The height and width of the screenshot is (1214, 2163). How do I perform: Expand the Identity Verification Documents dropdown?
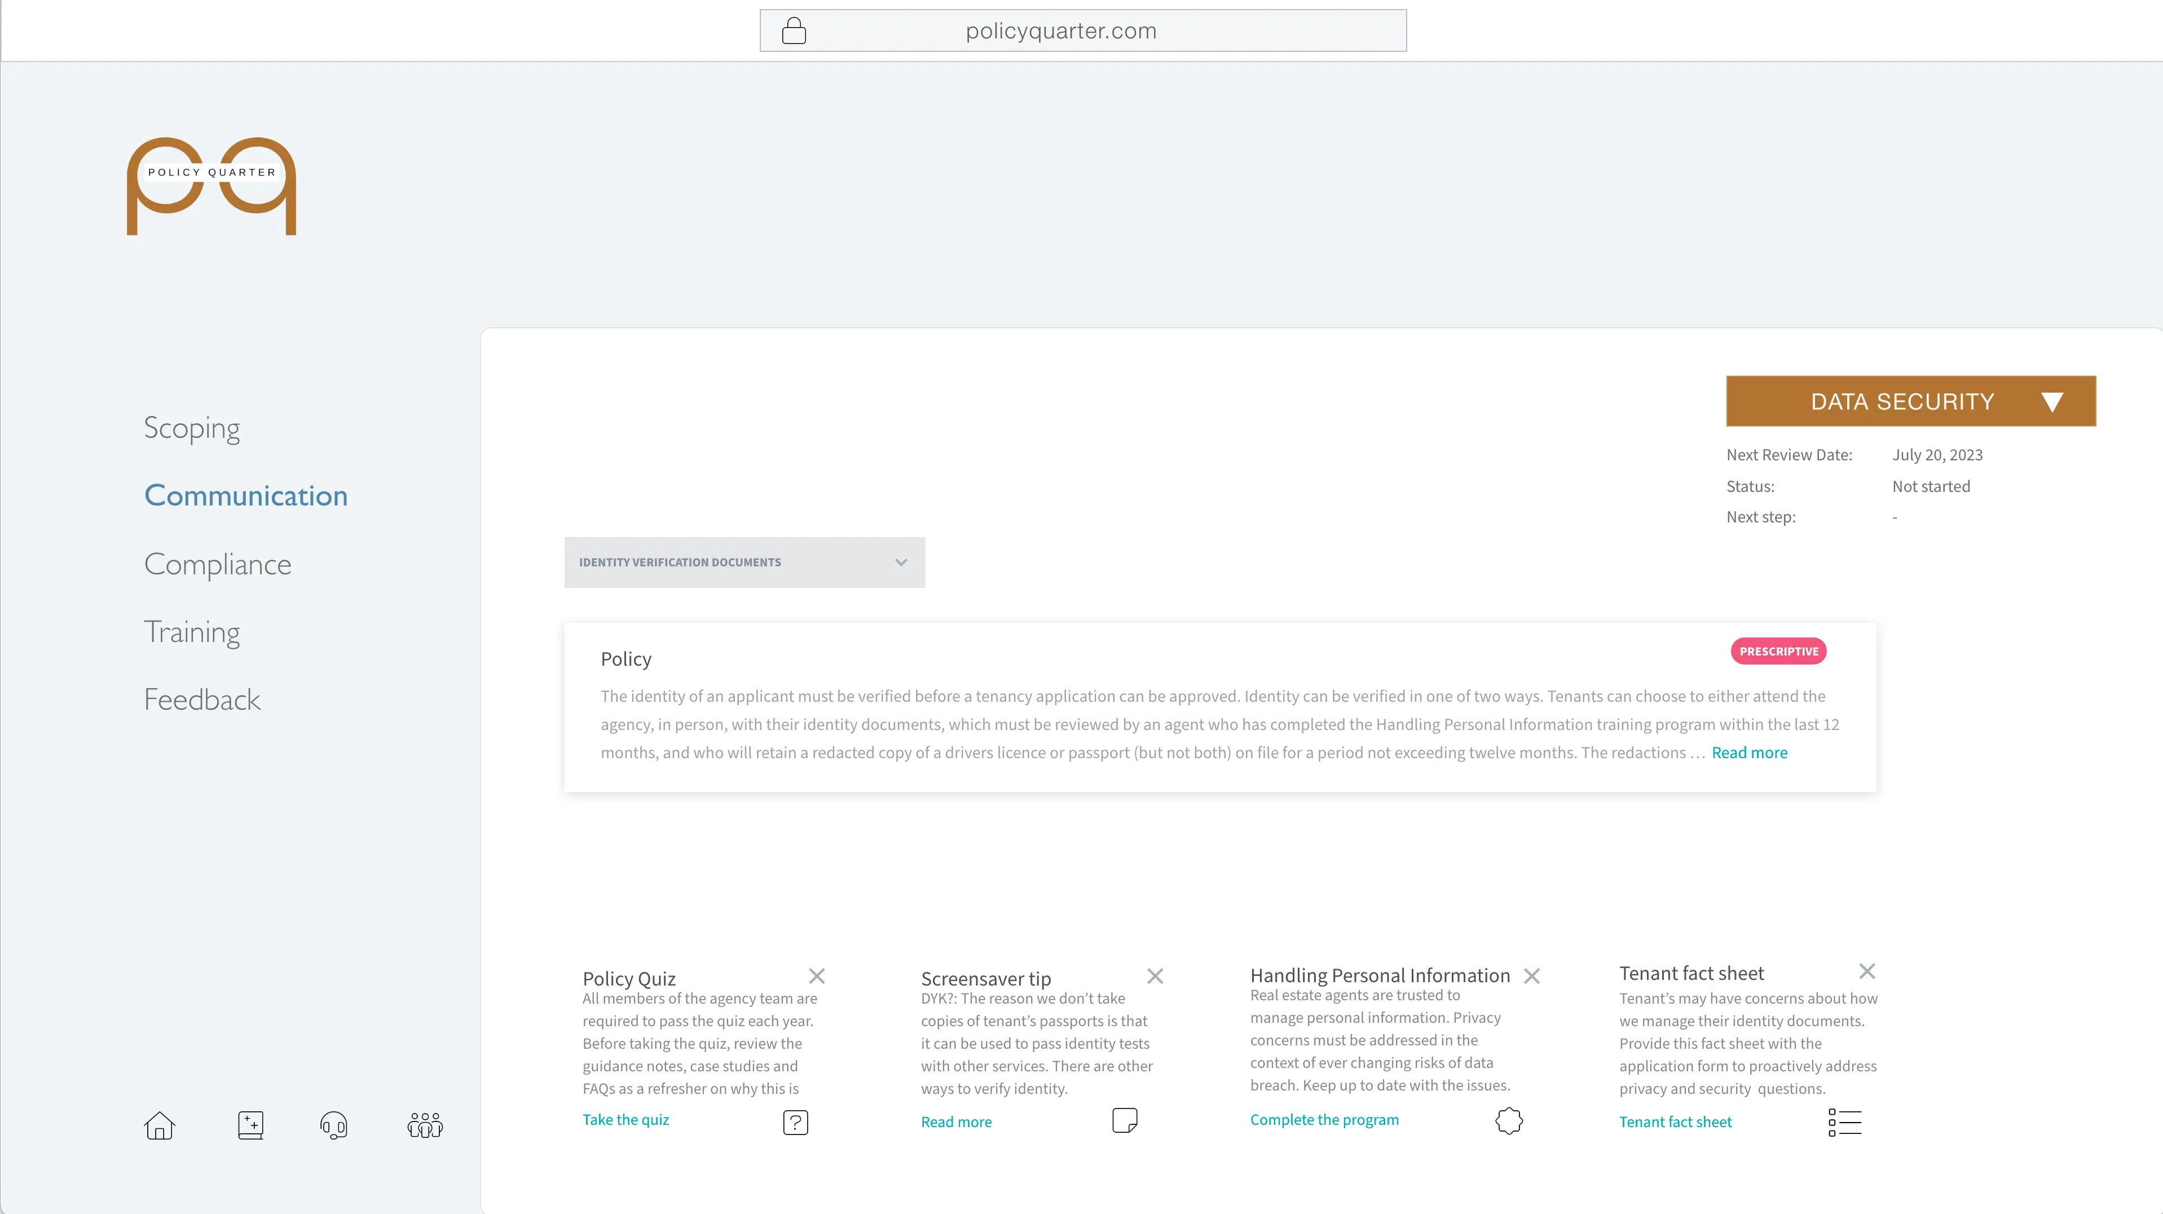pyautogui.click(x=745, y=562)
